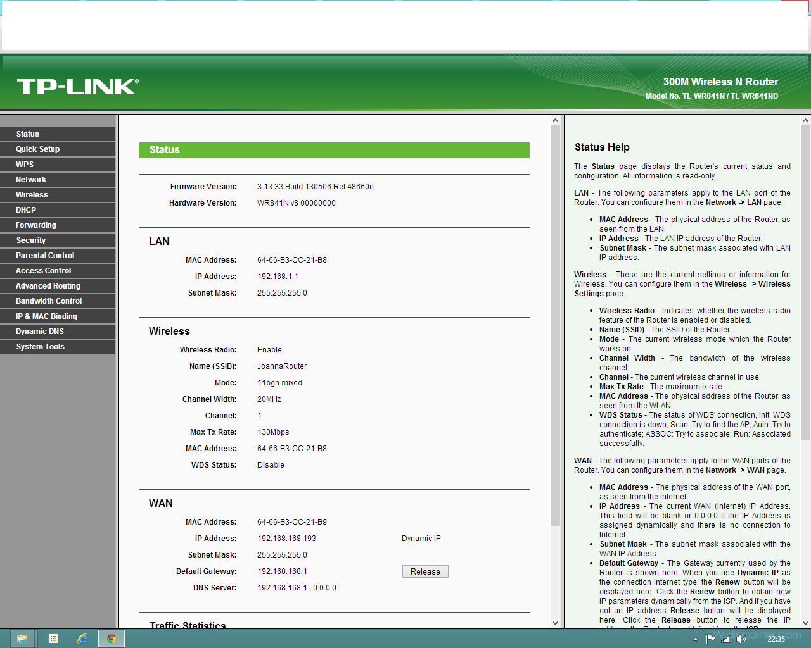
Task: Click the channel width value 20MHz
Action: 269,399
